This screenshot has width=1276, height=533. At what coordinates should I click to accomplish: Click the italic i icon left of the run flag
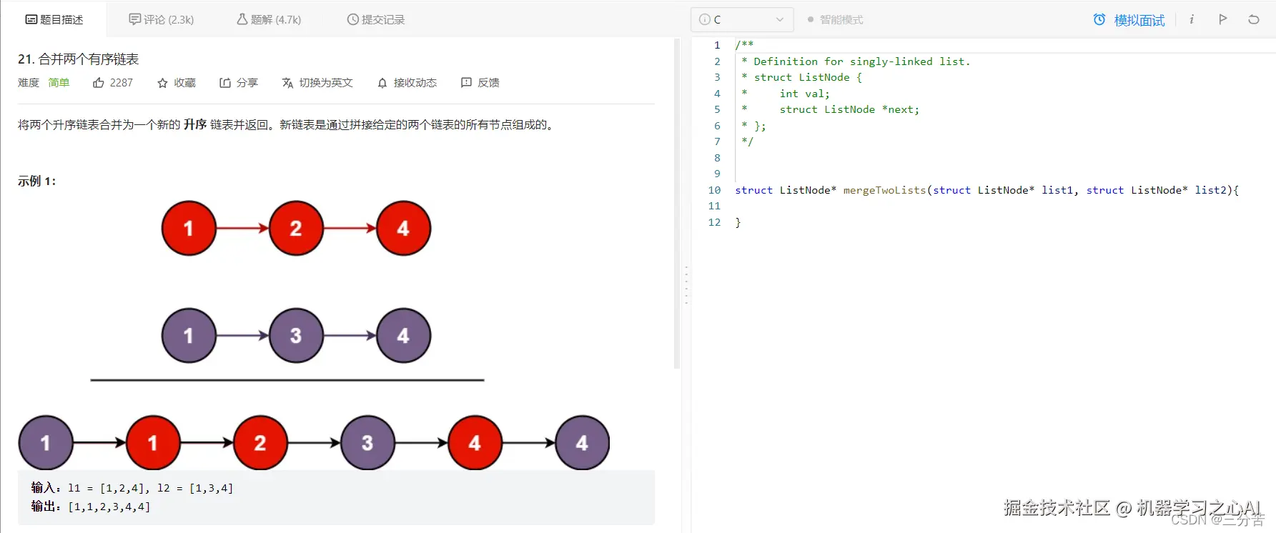click(1192, 19)
